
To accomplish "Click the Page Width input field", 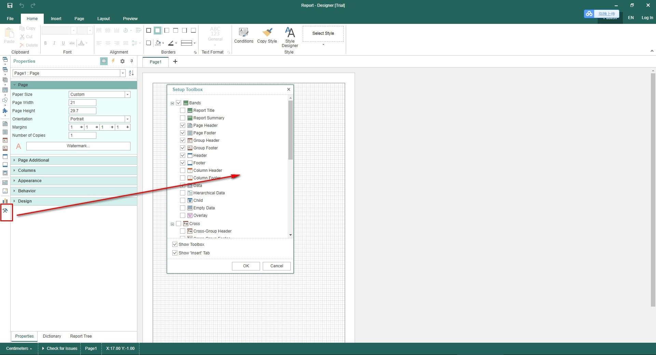I will [82, 103].
